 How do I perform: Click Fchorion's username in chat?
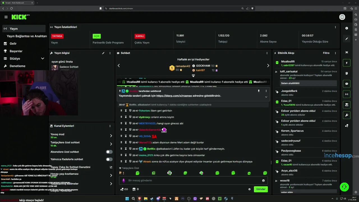(144, 111)
